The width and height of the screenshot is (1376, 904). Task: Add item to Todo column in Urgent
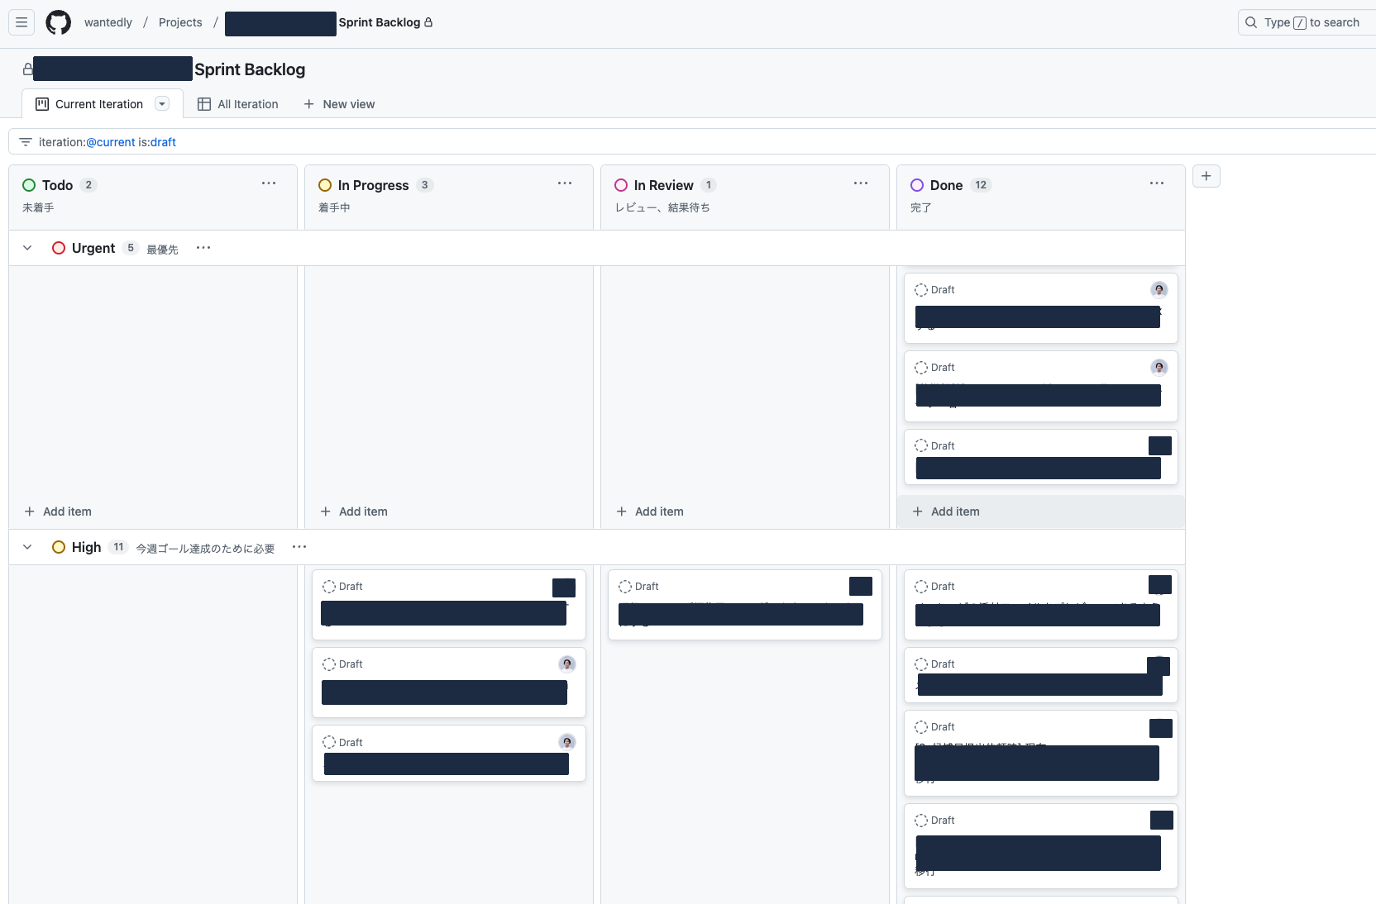(x=153, y=511)
